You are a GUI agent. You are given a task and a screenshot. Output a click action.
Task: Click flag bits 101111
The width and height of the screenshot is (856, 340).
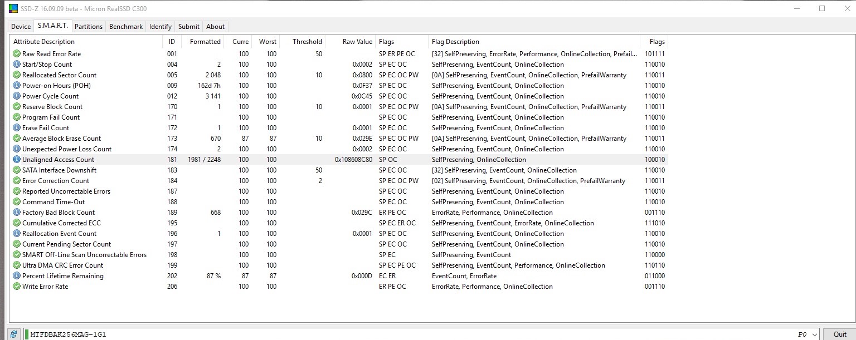pos(654,54)
